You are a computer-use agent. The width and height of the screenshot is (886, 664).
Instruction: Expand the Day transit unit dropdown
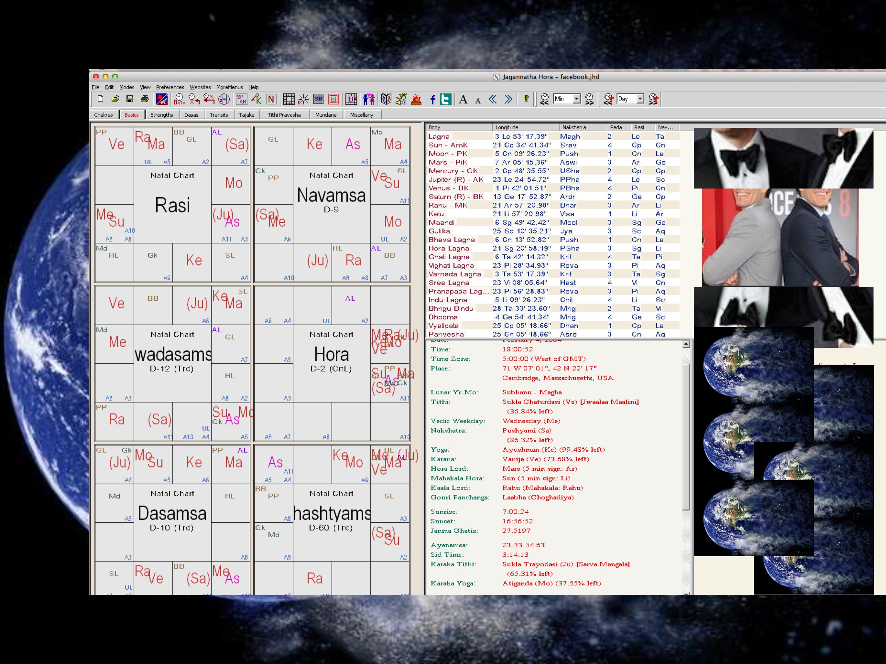[640, 99]
